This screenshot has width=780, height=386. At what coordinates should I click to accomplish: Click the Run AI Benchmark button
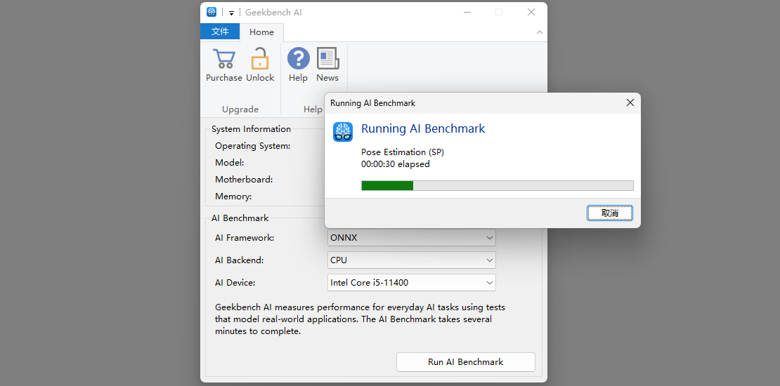coord(466,362)
